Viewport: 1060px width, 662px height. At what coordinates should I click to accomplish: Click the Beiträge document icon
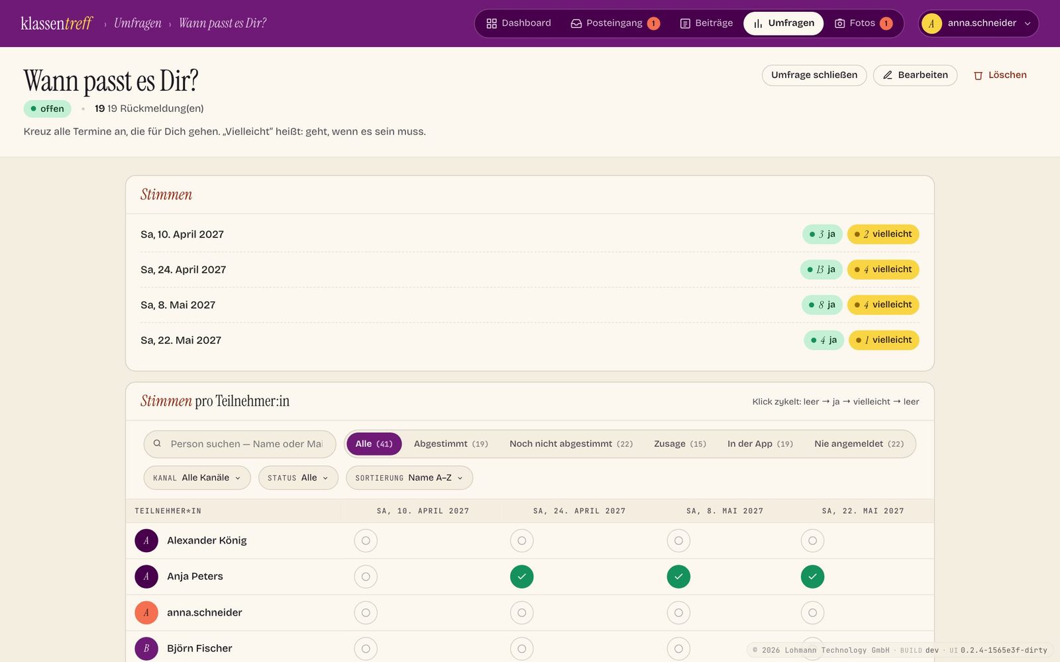click(x=685, y=23)
